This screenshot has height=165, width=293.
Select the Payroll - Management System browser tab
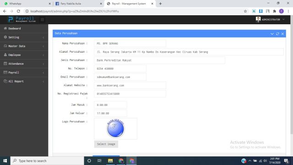pos(130,4)
